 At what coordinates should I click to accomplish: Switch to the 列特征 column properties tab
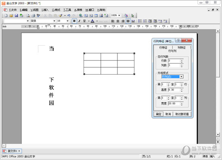pyautogui.click(x=182, y=48)
